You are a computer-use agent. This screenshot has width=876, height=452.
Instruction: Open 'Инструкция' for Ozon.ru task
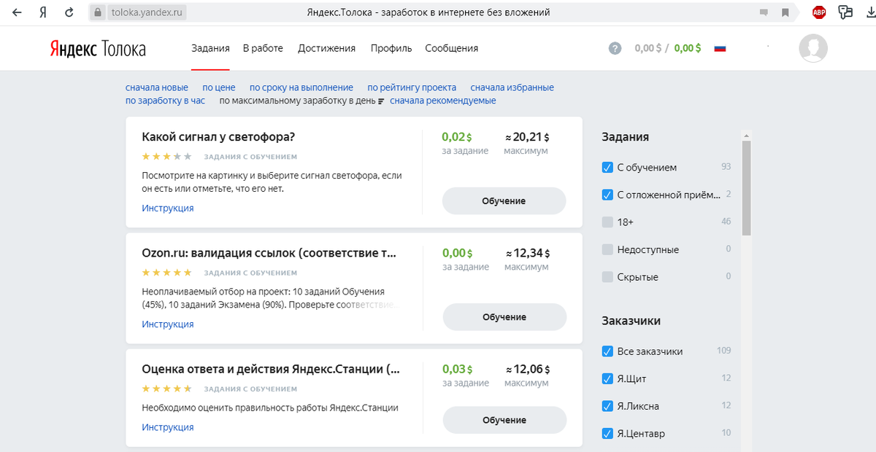[168, 324]
